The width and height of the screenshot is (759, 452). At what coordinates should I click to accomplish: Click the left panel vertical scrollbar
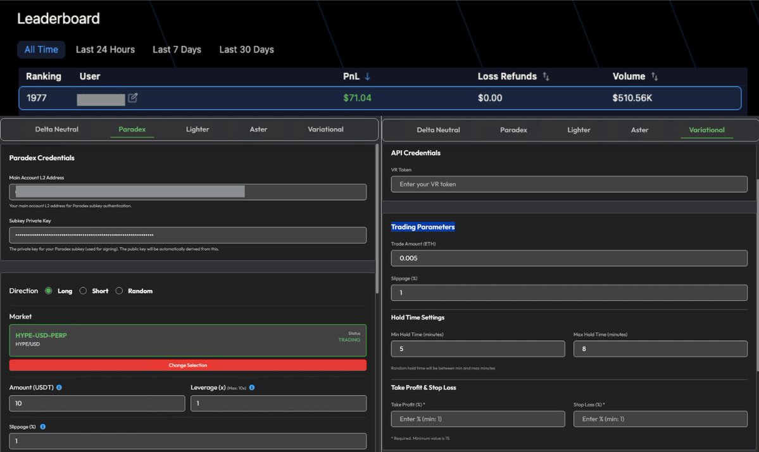pos(377,219)
